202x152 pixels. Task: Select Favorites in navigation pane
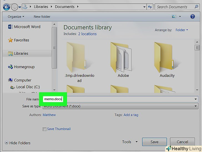[x=22, y=40]
